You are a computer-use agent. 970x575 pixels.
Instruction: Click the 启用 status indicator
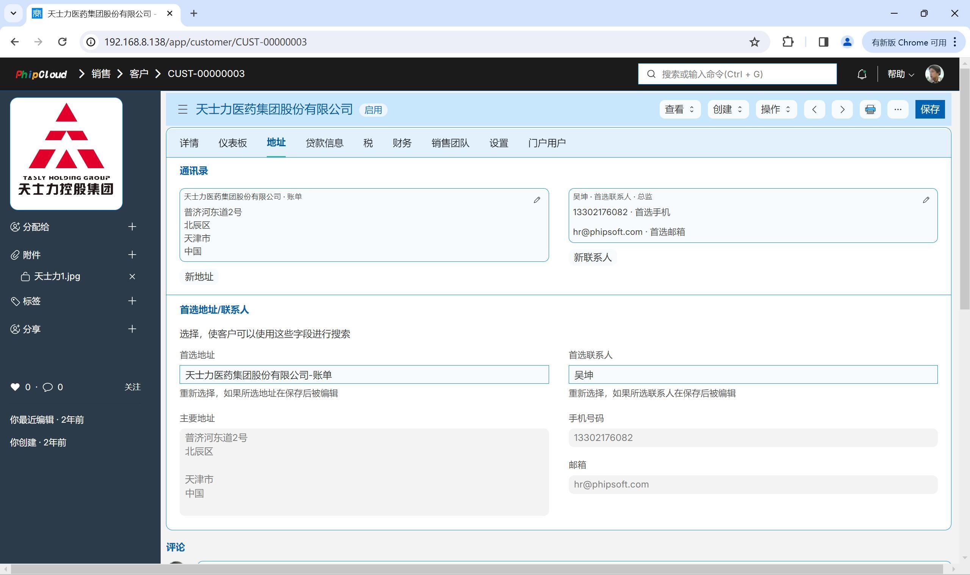373,110
